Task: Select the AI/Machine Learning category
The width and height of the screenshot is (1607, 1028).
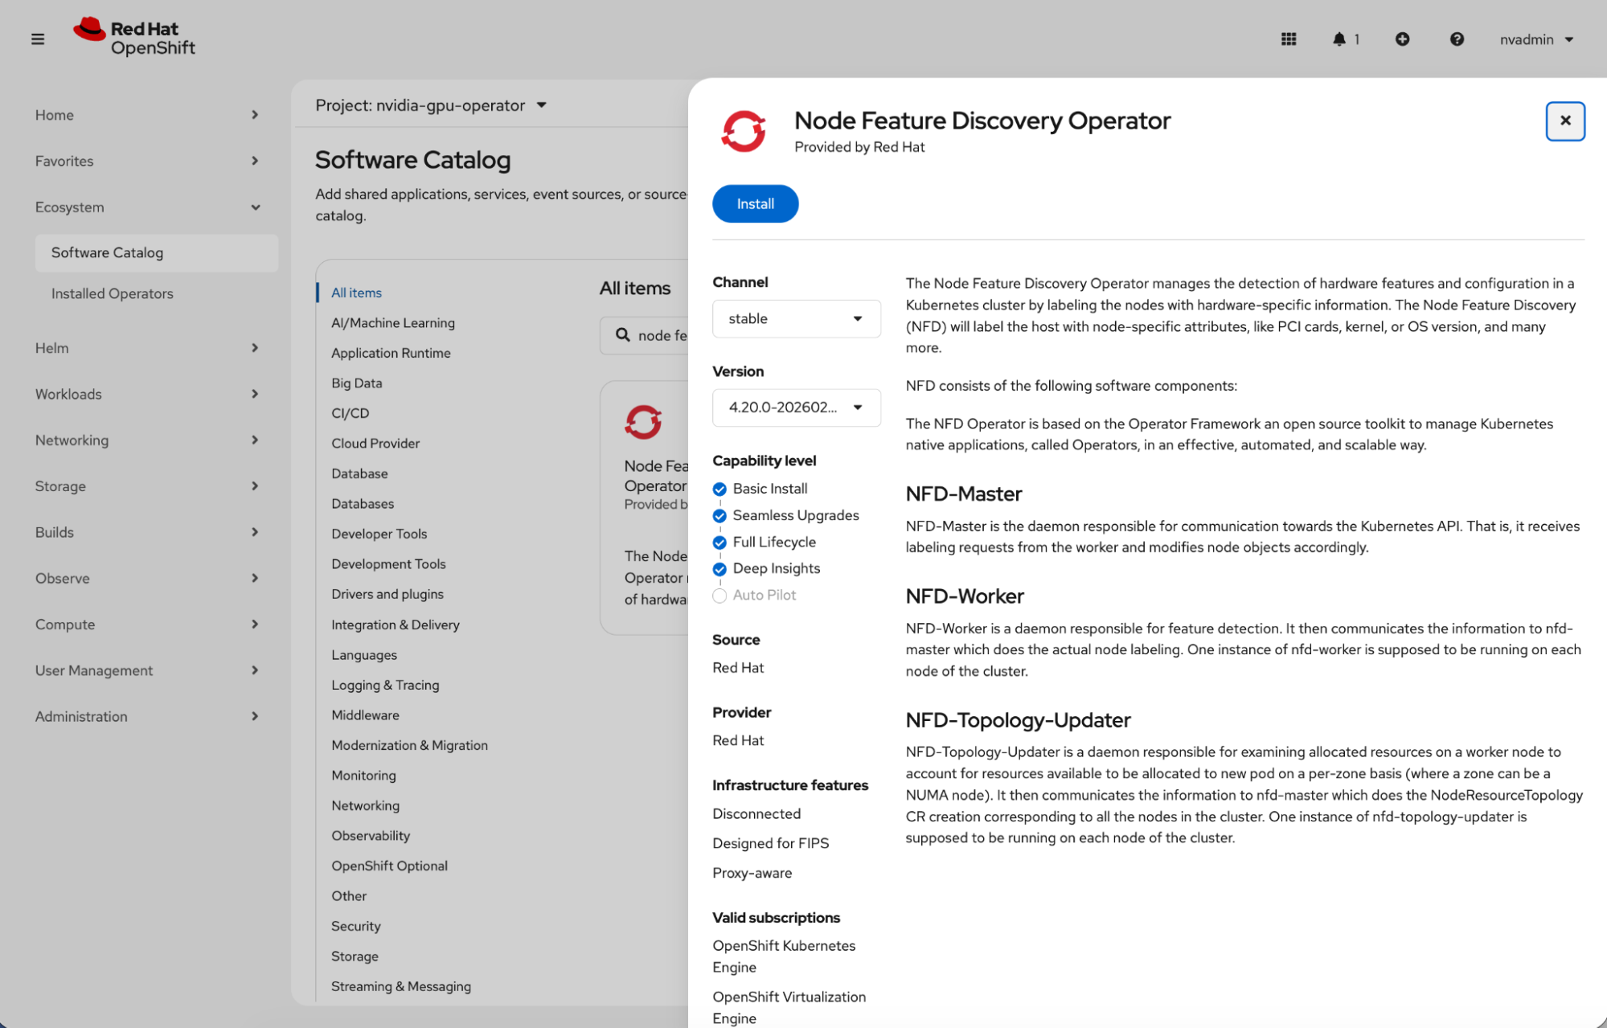Action: coord(393,322)
